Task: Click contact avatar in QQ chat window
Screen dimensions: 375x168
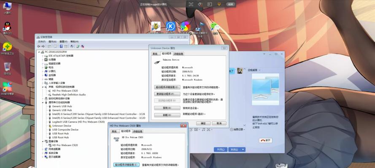Action: point(240,71)
